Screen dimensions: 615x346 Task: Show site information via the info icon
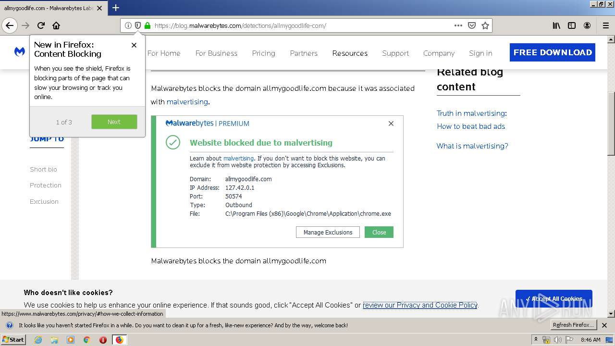(x=128, y=25)
